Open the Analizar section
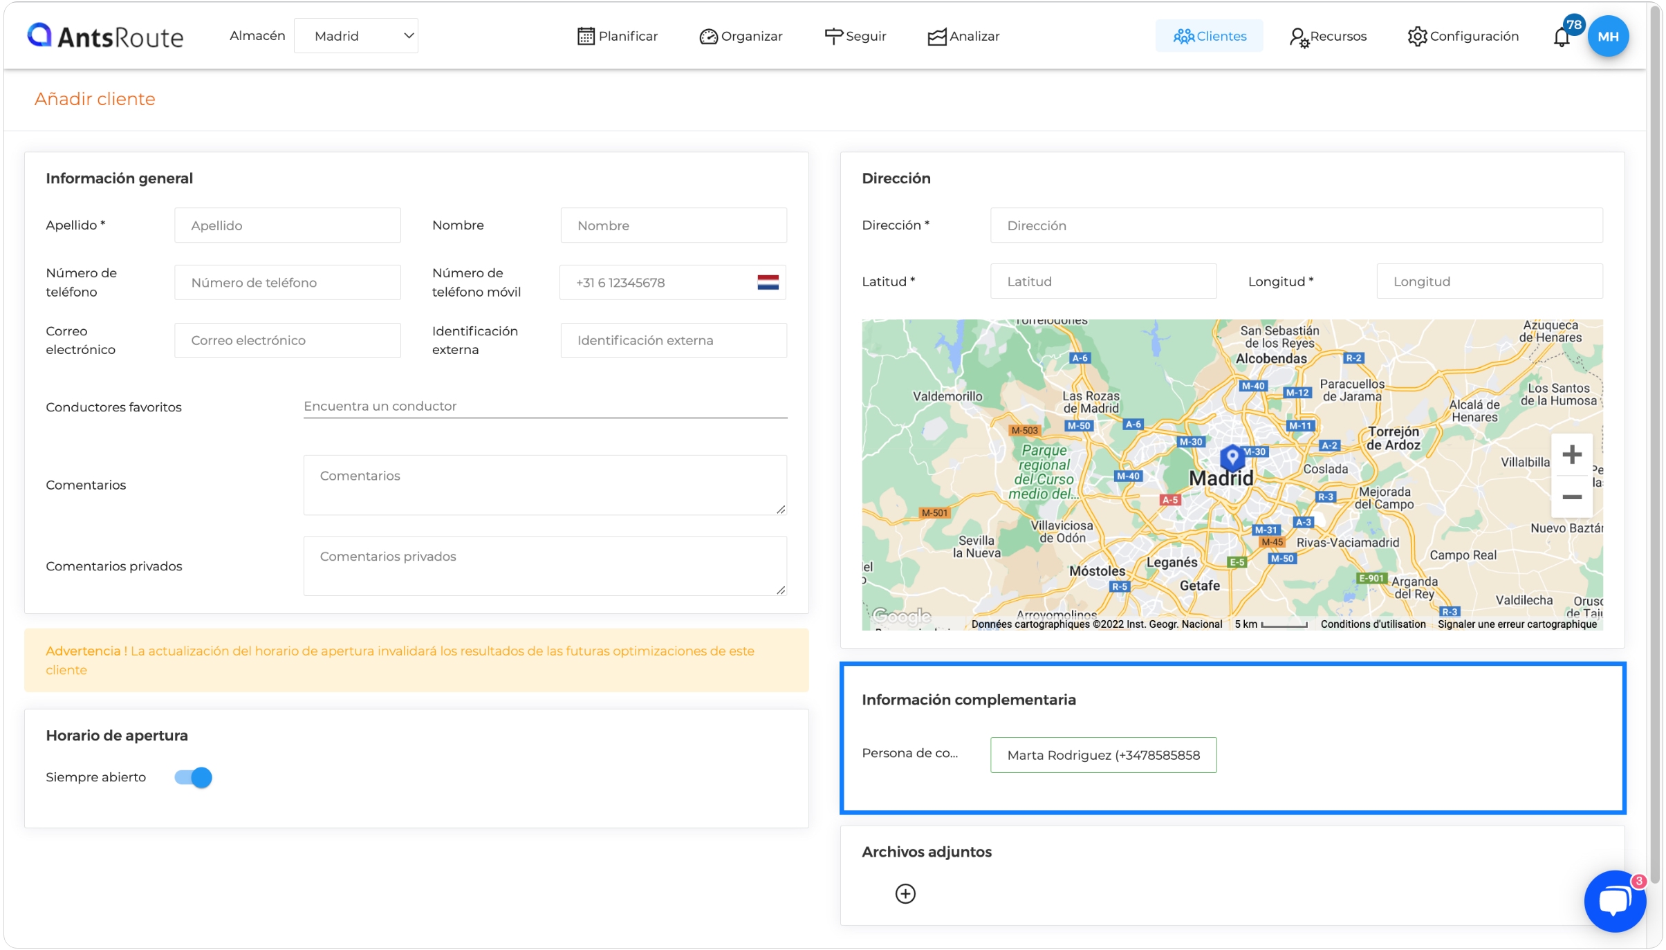Screen dimensions: 1666x950 click(x=963, y=36)
